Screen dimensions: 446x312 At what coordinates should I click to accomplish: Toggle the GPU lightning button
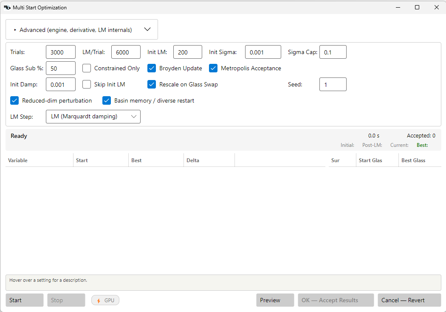(x=105, y=301)
